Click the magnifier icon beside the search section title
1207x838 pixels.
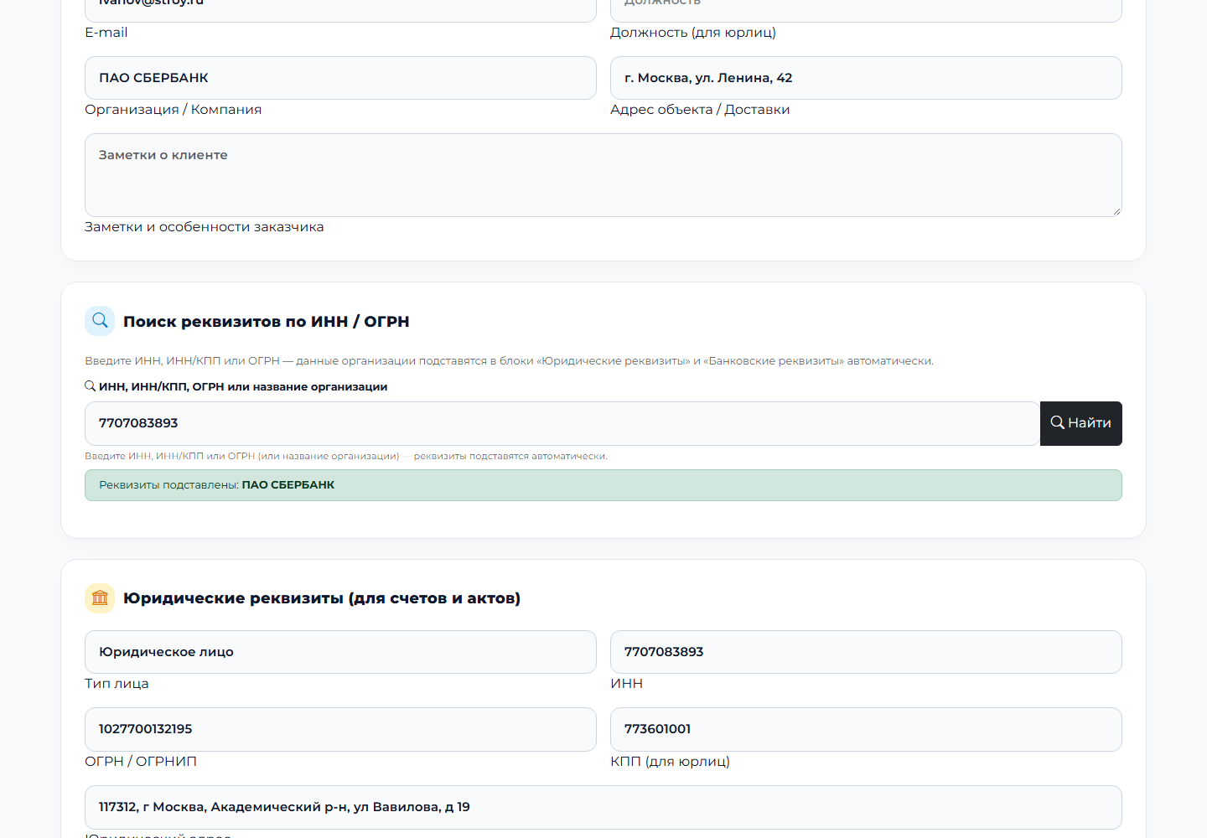(x=100, y=321)
